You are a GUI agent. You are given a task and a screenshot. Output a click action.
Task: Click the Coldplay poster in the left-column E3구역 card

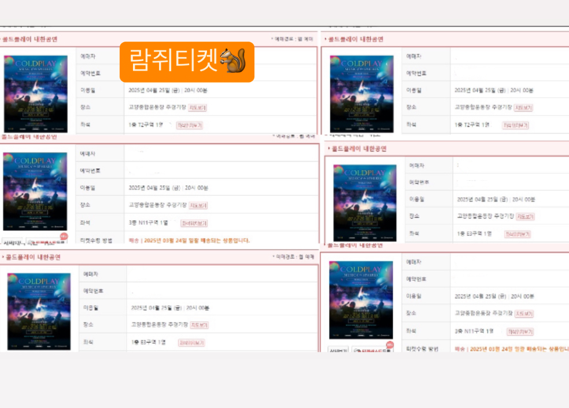tap(39, 311)
